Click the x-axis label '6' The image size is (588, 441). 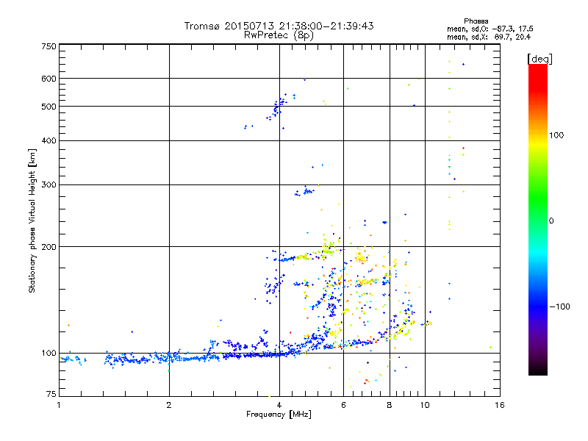pos(343,405)
